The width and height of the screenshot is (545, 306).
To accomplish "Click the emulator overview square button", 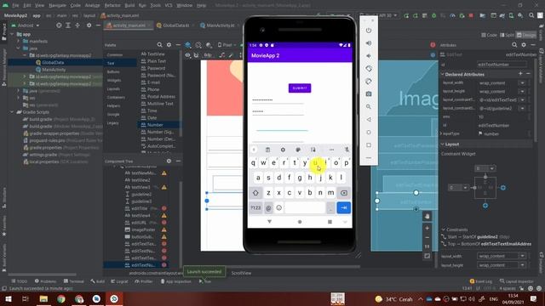I will tap(369, 145).
